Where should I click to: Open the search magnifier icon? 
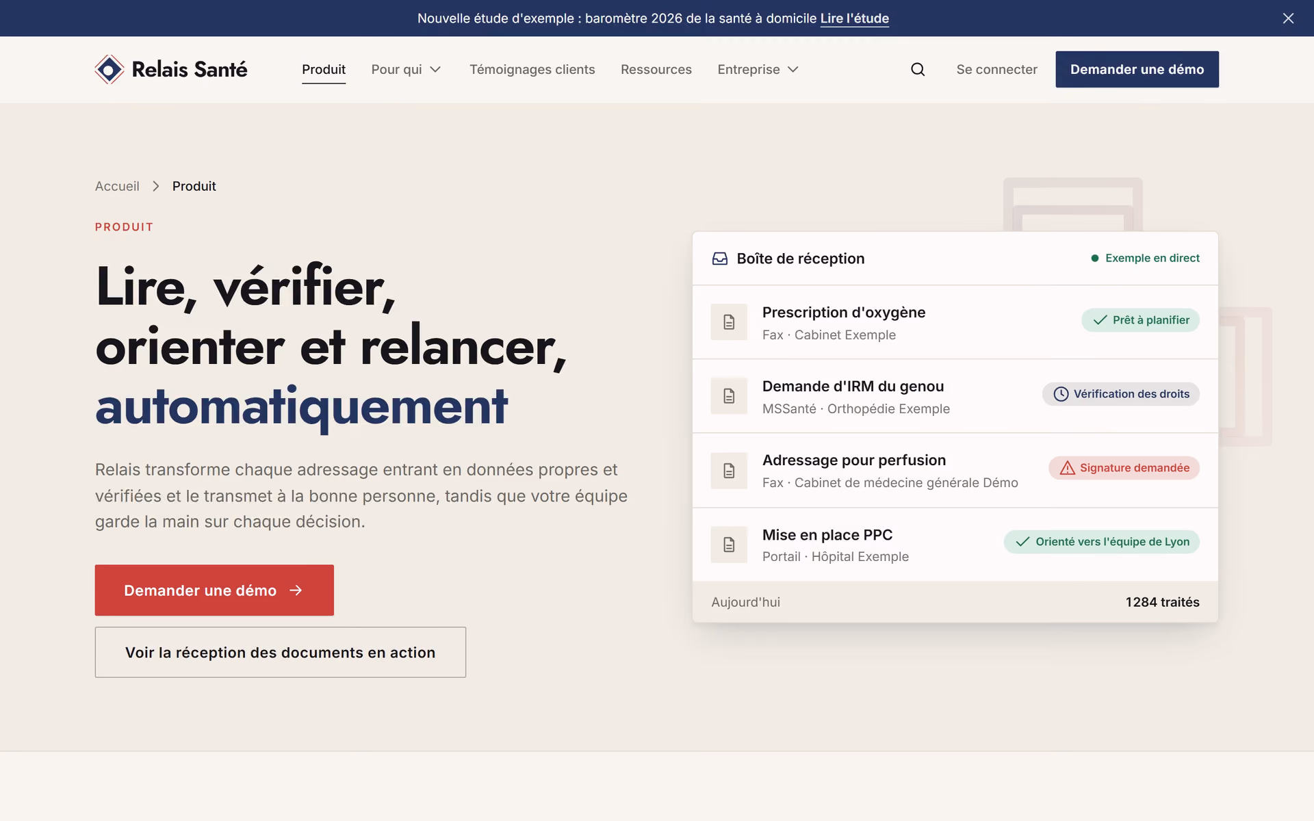click(918, 69)
